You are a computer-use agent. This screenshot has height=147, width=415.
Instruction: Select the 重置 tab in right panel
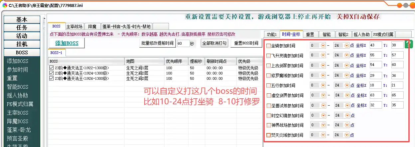(310, 34)
